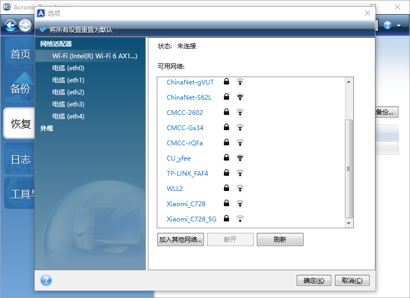Screen dimensions: 410x298
Task: Click the 加入其他网络... button
Action: (180, 239)
